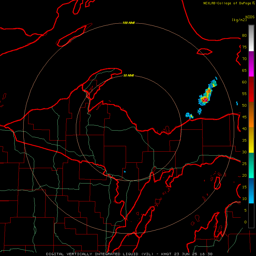The height and width of the screenshot is (256, 256).
Task: Click the tiny blue echo inside the 50 NMI ring
Action: point(125,172)
